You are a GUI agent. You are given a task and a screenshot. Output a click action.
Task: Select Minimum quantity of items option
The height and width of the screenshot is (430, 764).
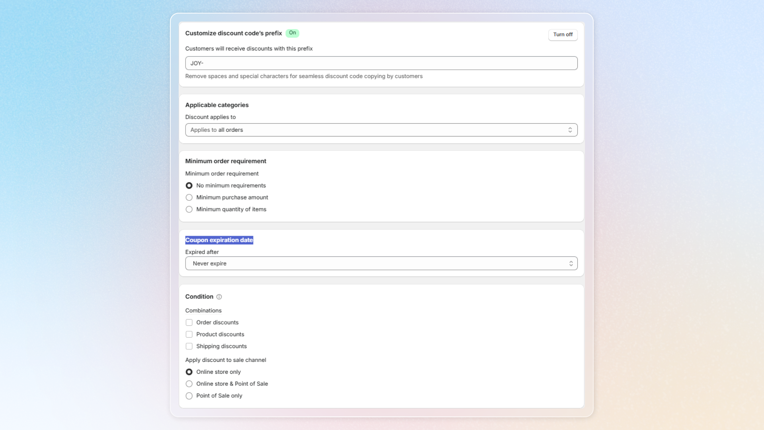(x=189, y=210)
